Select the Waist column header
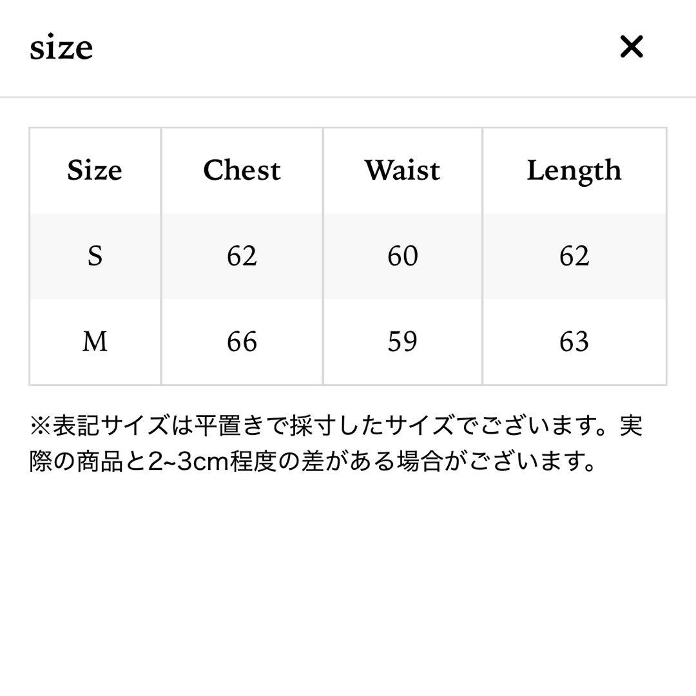 (401, 170)
